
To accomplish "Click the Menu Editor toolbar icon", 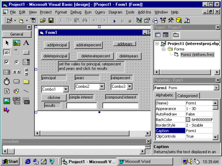I will pos(33,21).
